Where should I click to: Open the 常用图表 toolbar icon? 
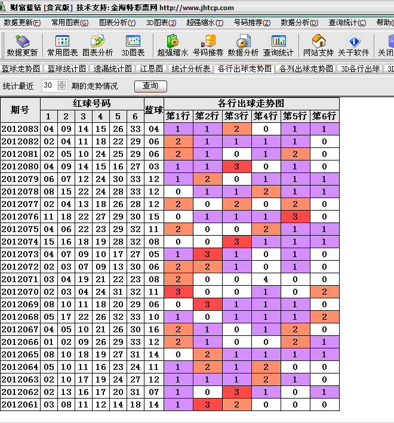coord(62,45)
